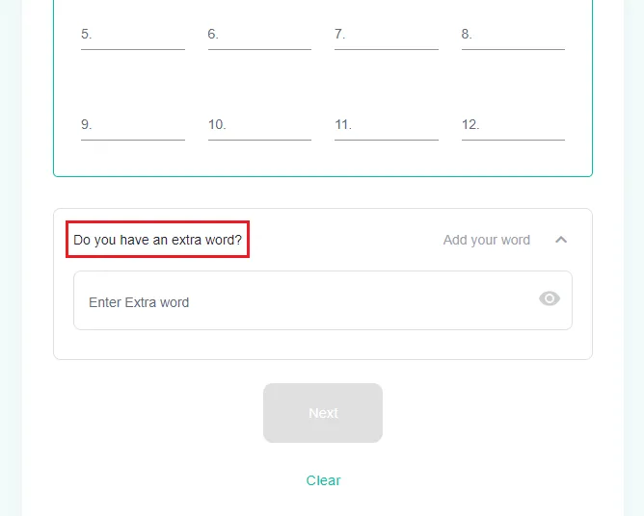
Task: Clear all entered seed words
Action: click(323, 480)
